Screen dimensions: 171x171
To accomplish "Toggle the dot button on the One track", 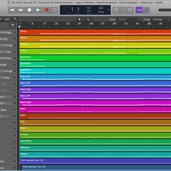I will point(15,161).
